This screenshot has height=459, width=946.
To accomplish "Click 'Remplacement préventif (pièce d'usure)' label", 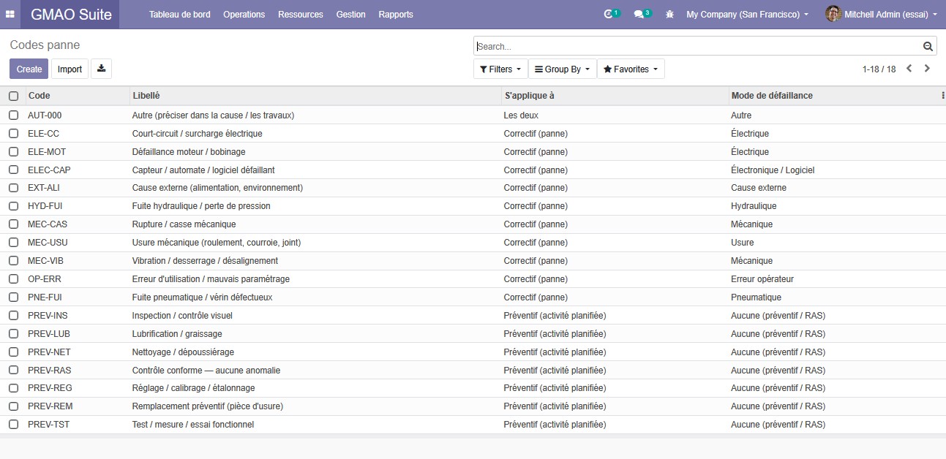I will 207,406.
